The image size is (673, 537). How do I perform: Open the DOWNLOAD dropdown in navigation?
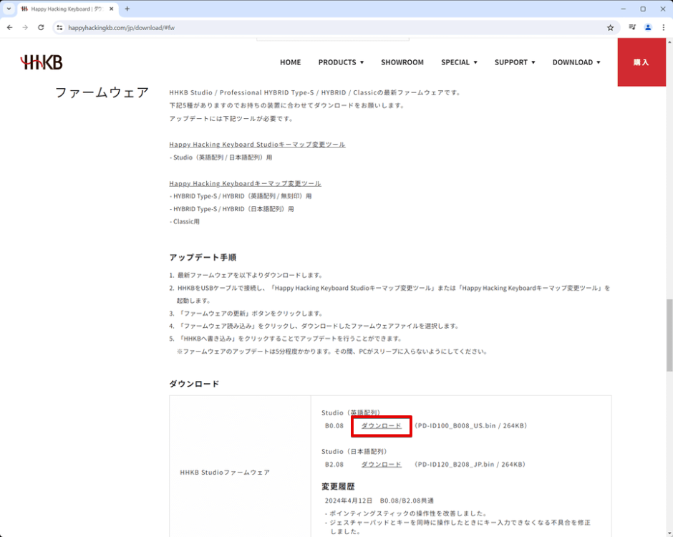[x=576, y=62]
